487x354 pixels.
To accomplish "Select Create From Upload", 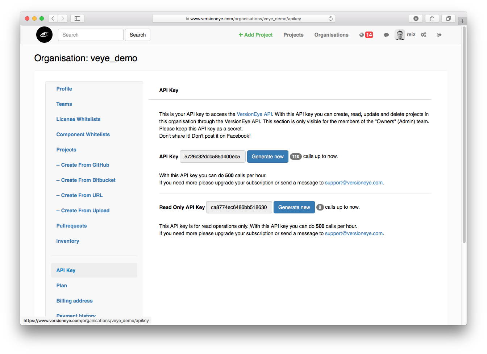I will tap(83, 211).
